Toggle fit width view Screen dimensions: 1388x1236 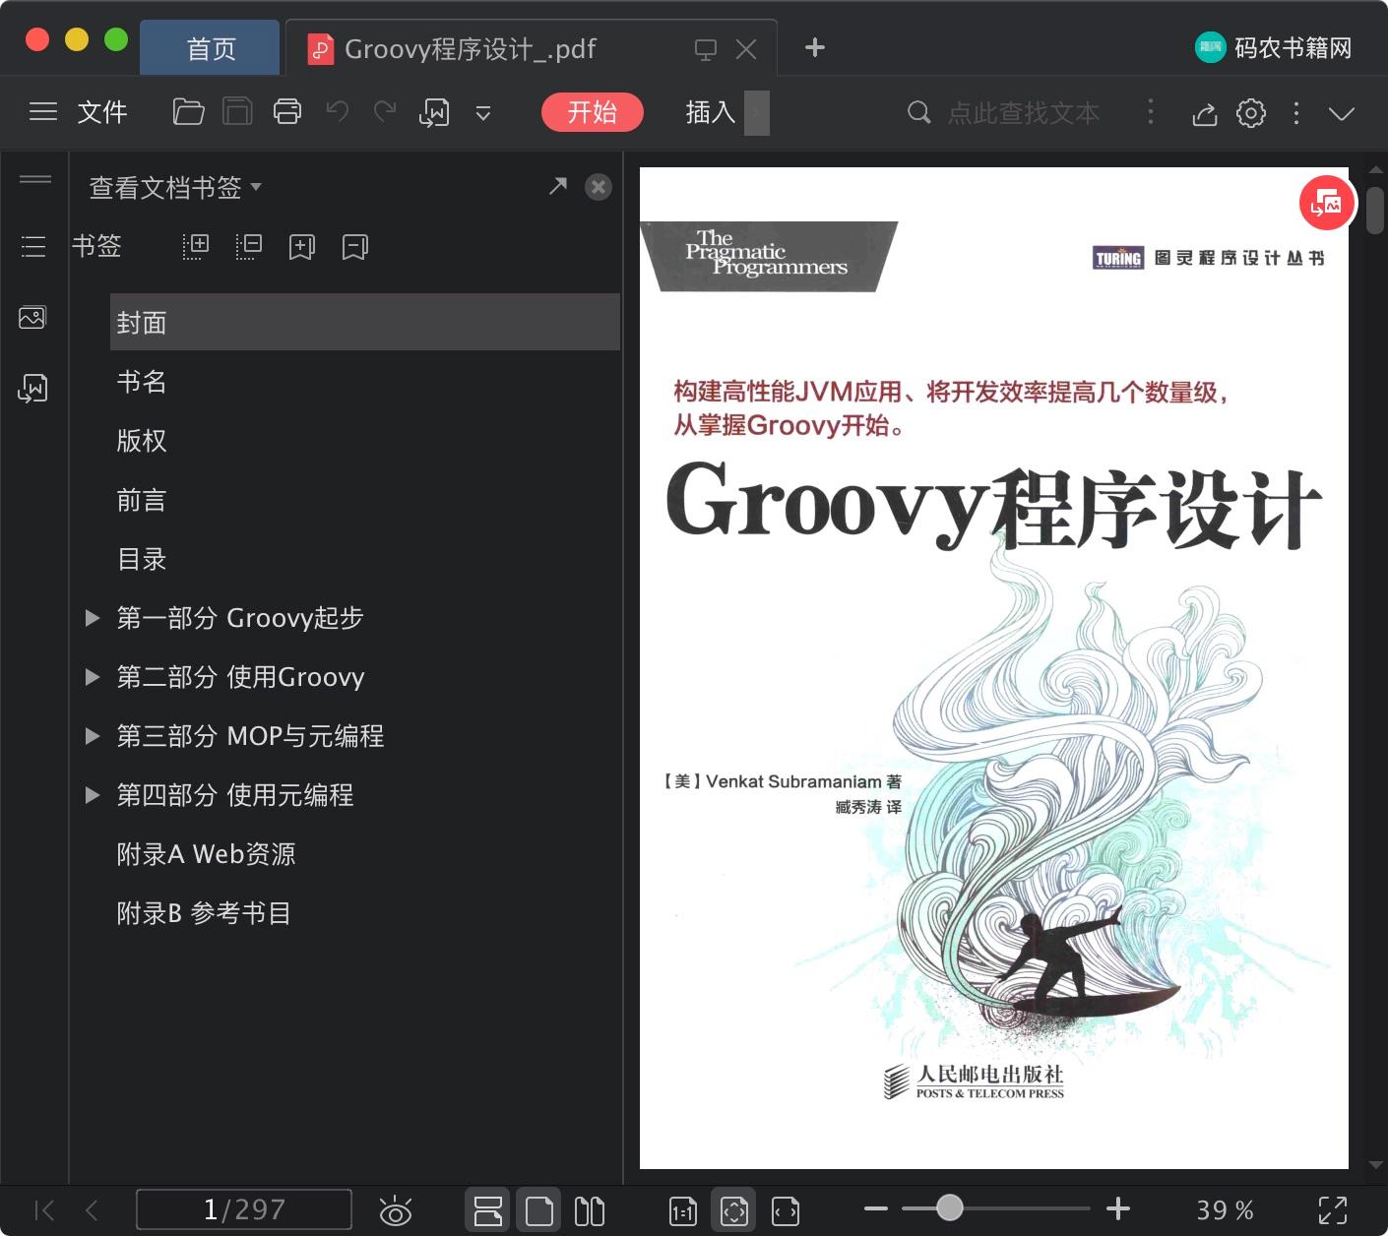point(786,1210)
